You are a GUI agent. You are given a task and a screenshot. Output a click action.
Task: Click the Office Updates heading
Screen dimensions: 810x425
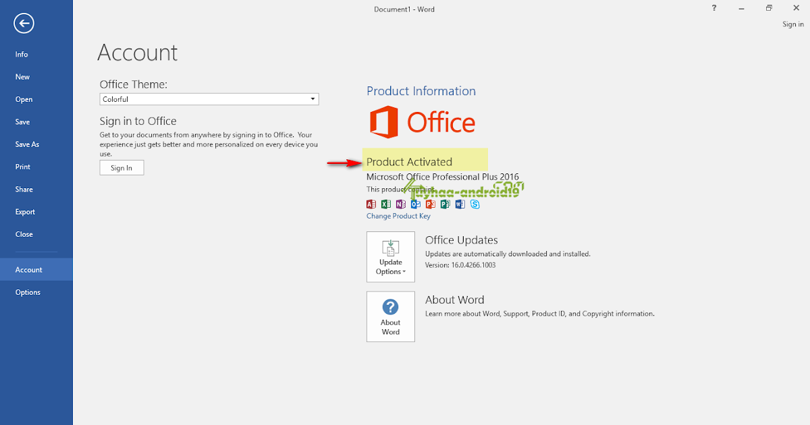coord(462,240)
